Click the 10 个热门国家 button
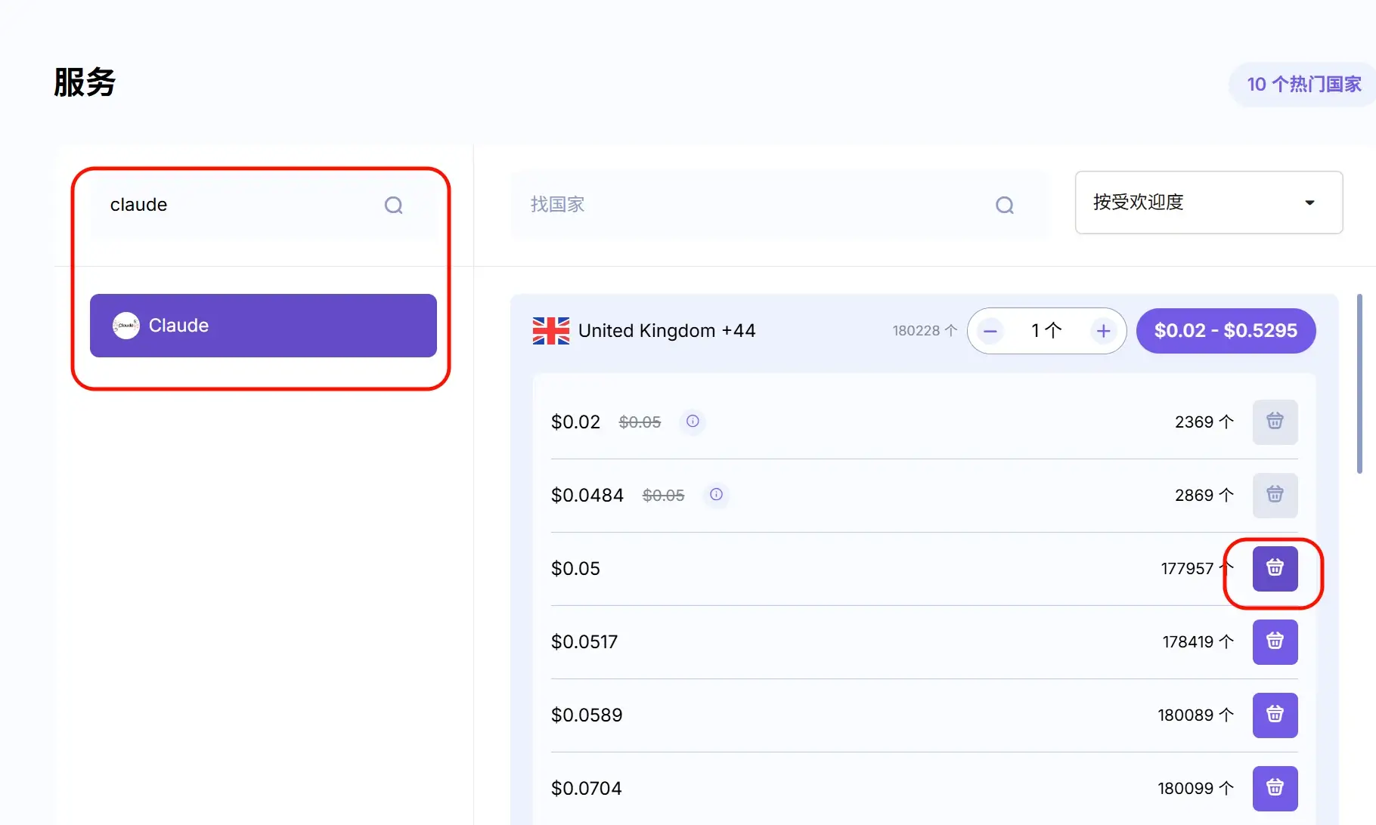 click(x=1303, y=84)
